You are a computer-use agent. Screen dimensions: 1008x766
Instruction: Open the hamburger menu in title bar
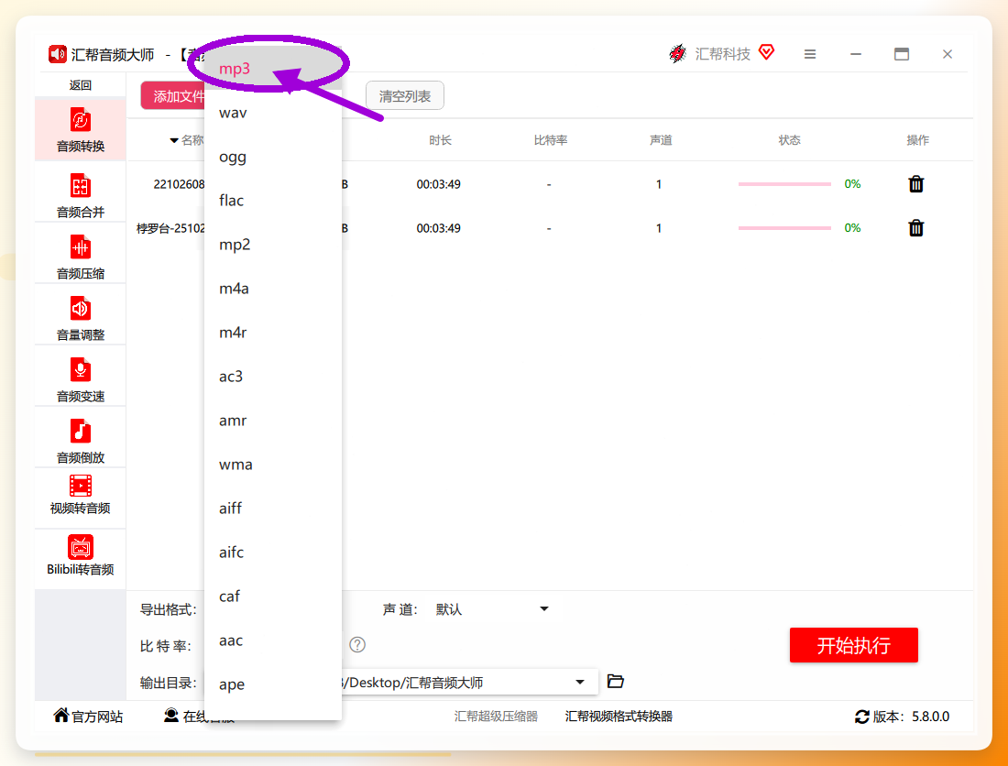pos(810,55)
